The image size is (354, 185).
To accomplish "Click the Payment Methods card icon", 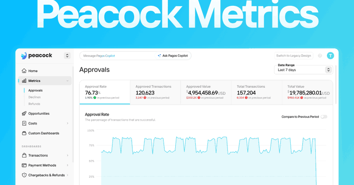I will tap(24, 165).
